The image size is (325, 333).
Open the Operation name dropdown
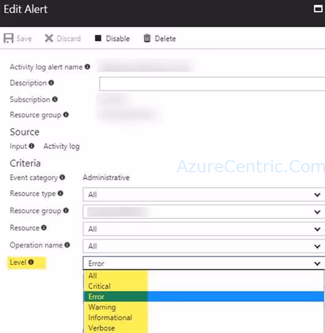click(204, 246)
